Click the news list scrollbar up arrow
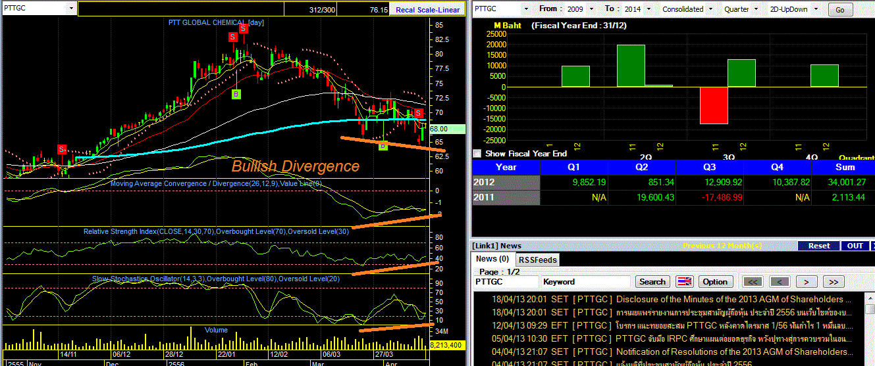Viewport: 875px width, 366px height. pos(870,297)
